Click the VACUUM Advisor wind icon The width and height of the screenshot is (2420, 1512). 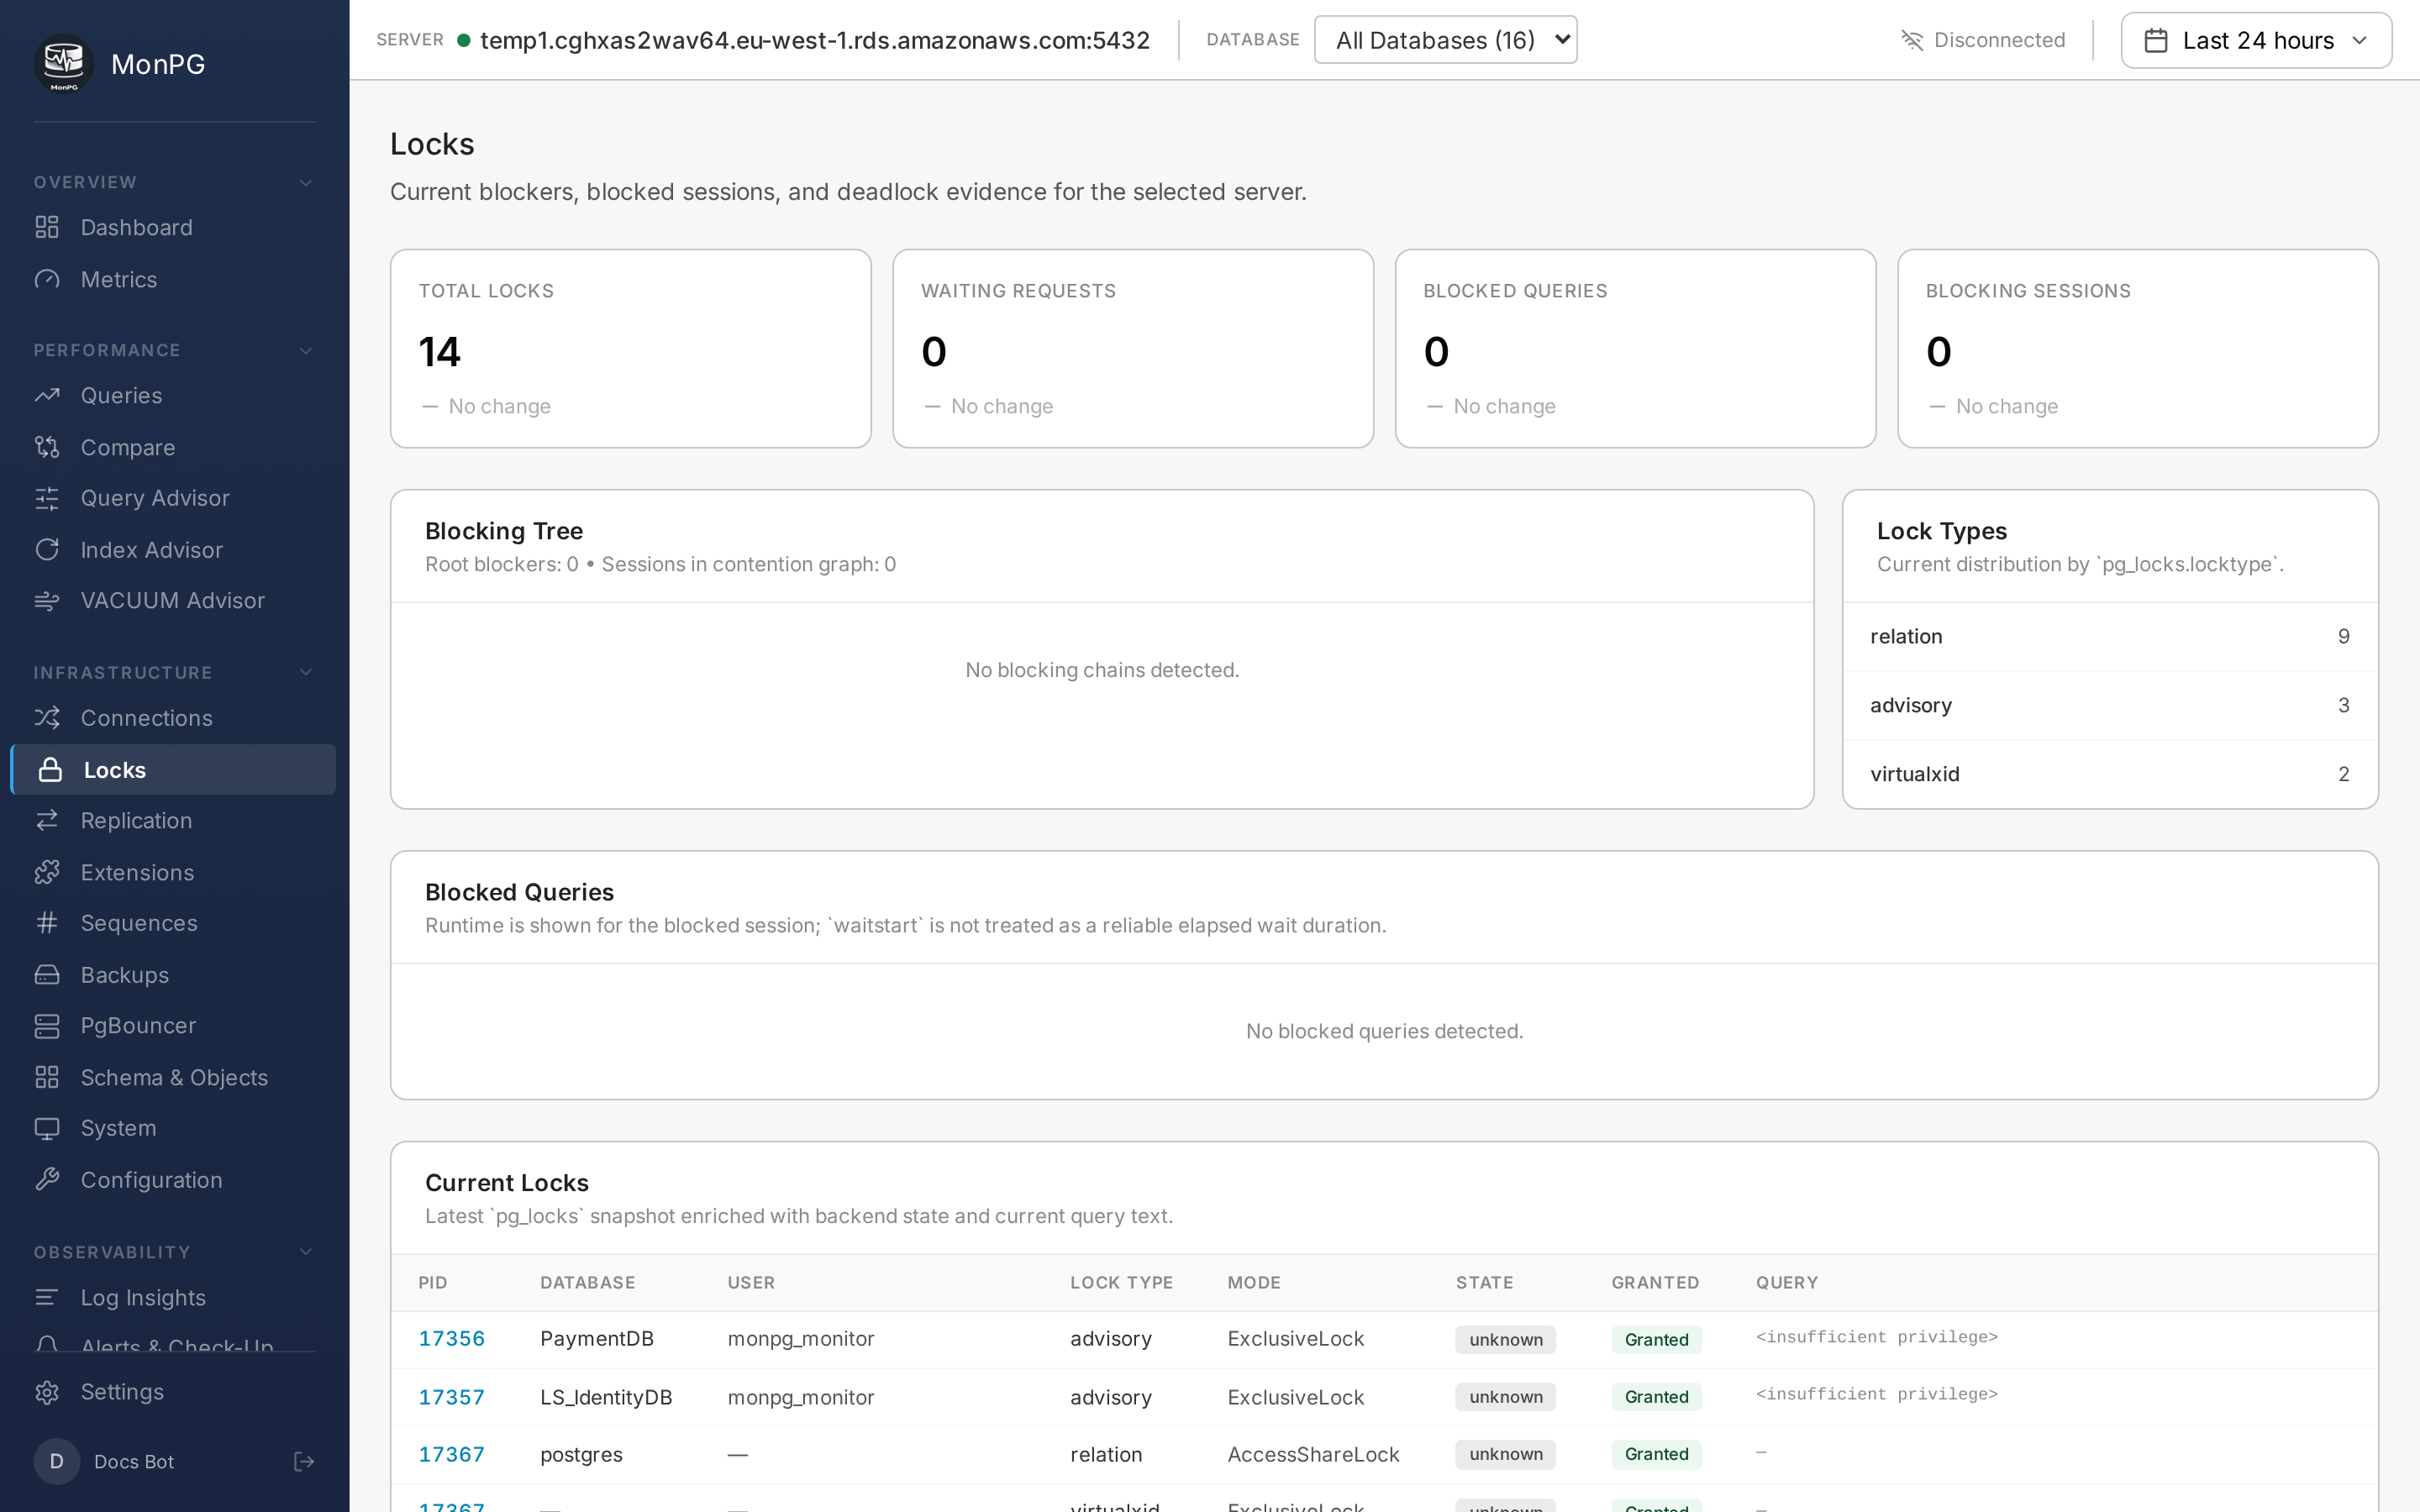[x=47, y=600]
